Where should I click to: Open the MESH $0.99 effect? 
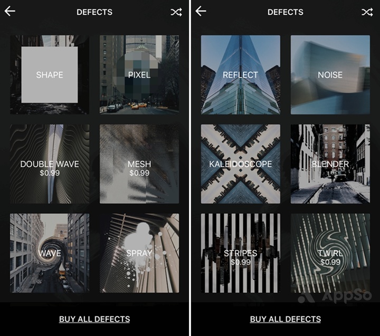[x=139, y=164]
